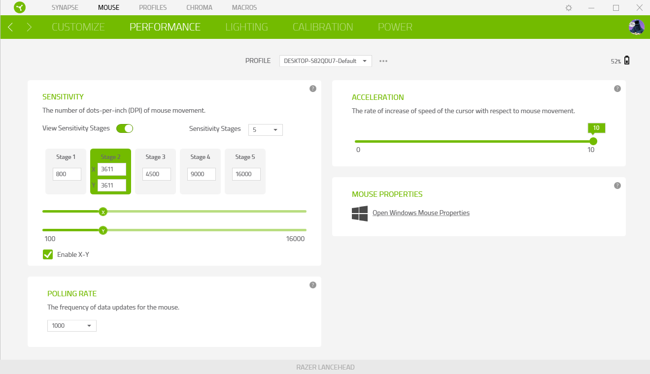Open the Sensitivity Stages count dropdown

click(x=265, y=130)
